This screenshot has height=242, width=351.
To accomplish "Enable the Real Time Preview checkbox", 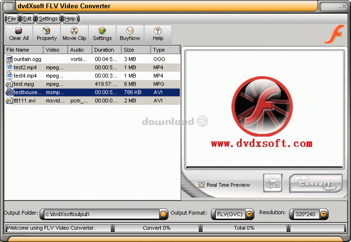I will pos(202,185).
